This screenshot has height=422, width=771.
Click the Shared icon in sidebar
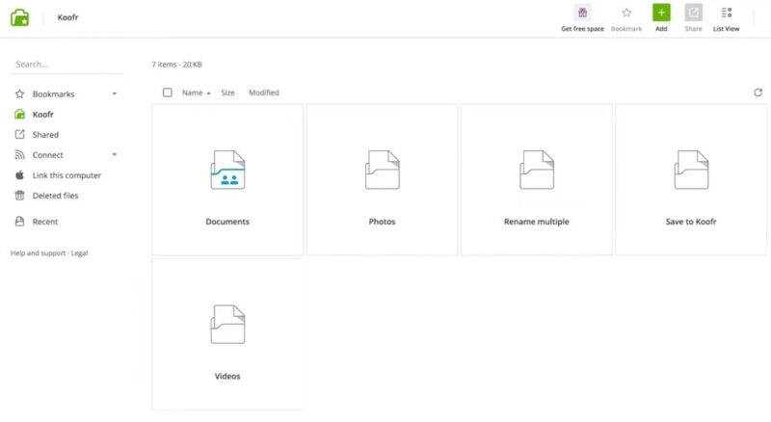(x=19, y=134)
